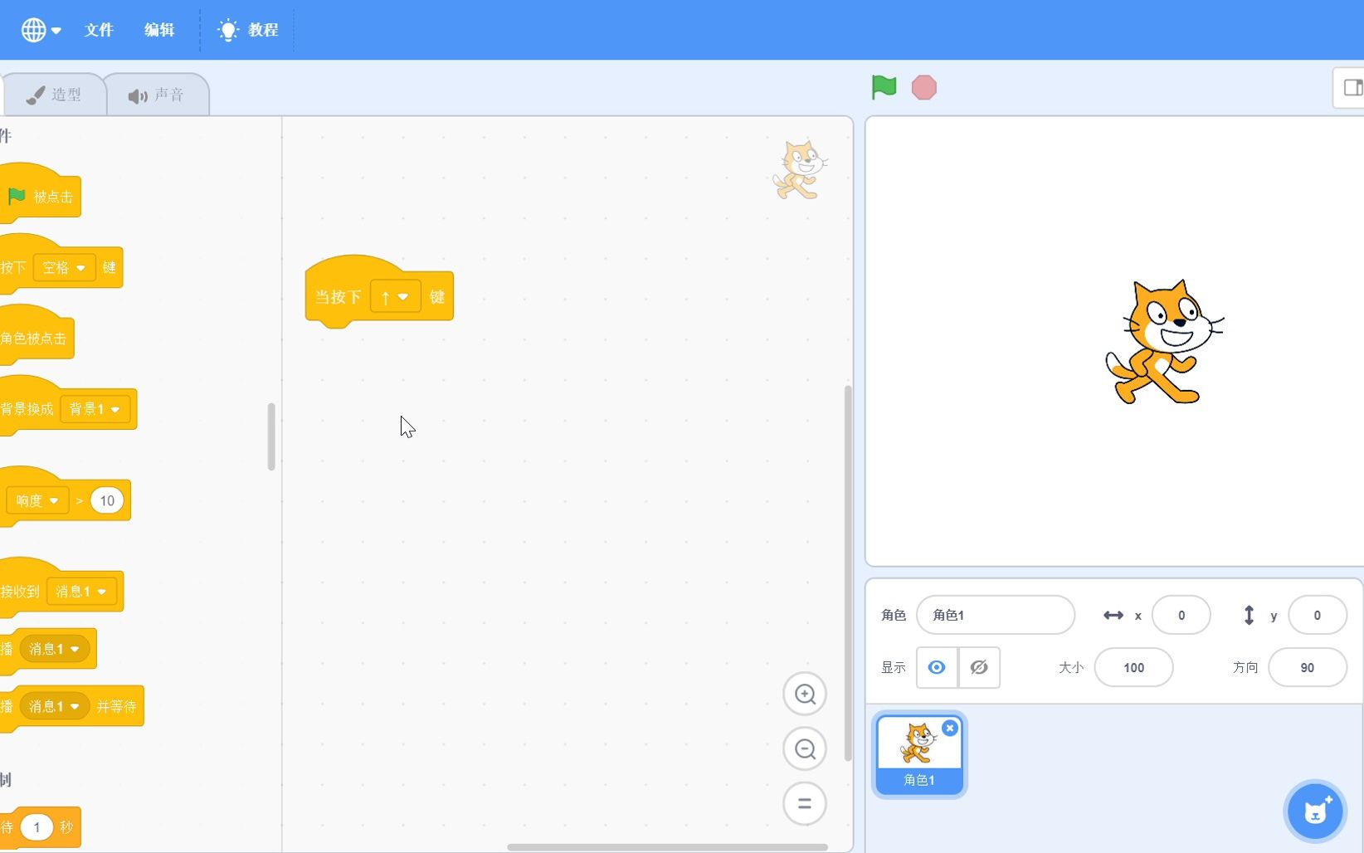This screenshot has width=1364, height=853.
Task: Open the 编辑 menu
Action: (x=159, y=30)
